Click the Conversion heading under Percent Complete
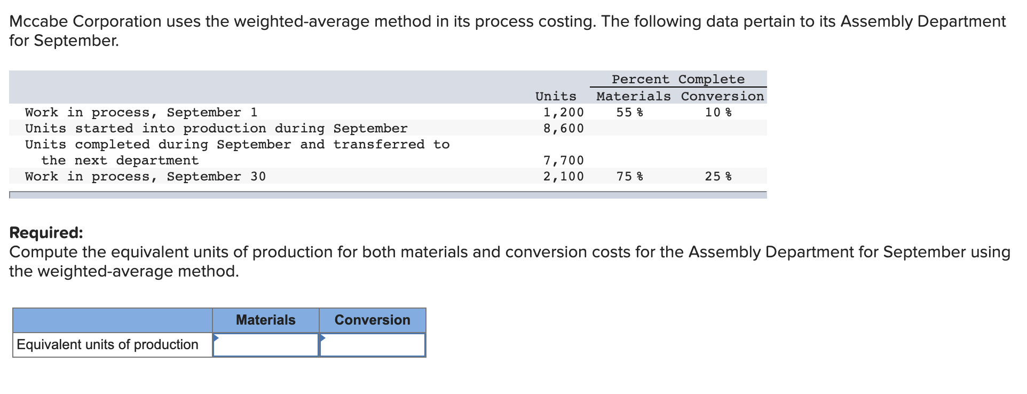The height and width of the screenshot is (394, 1027). pyautogui.click(x=722, y=96)
